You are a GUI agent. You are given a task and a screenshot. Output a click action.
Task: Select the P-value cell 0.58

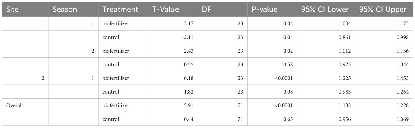[x=288, y=65]
